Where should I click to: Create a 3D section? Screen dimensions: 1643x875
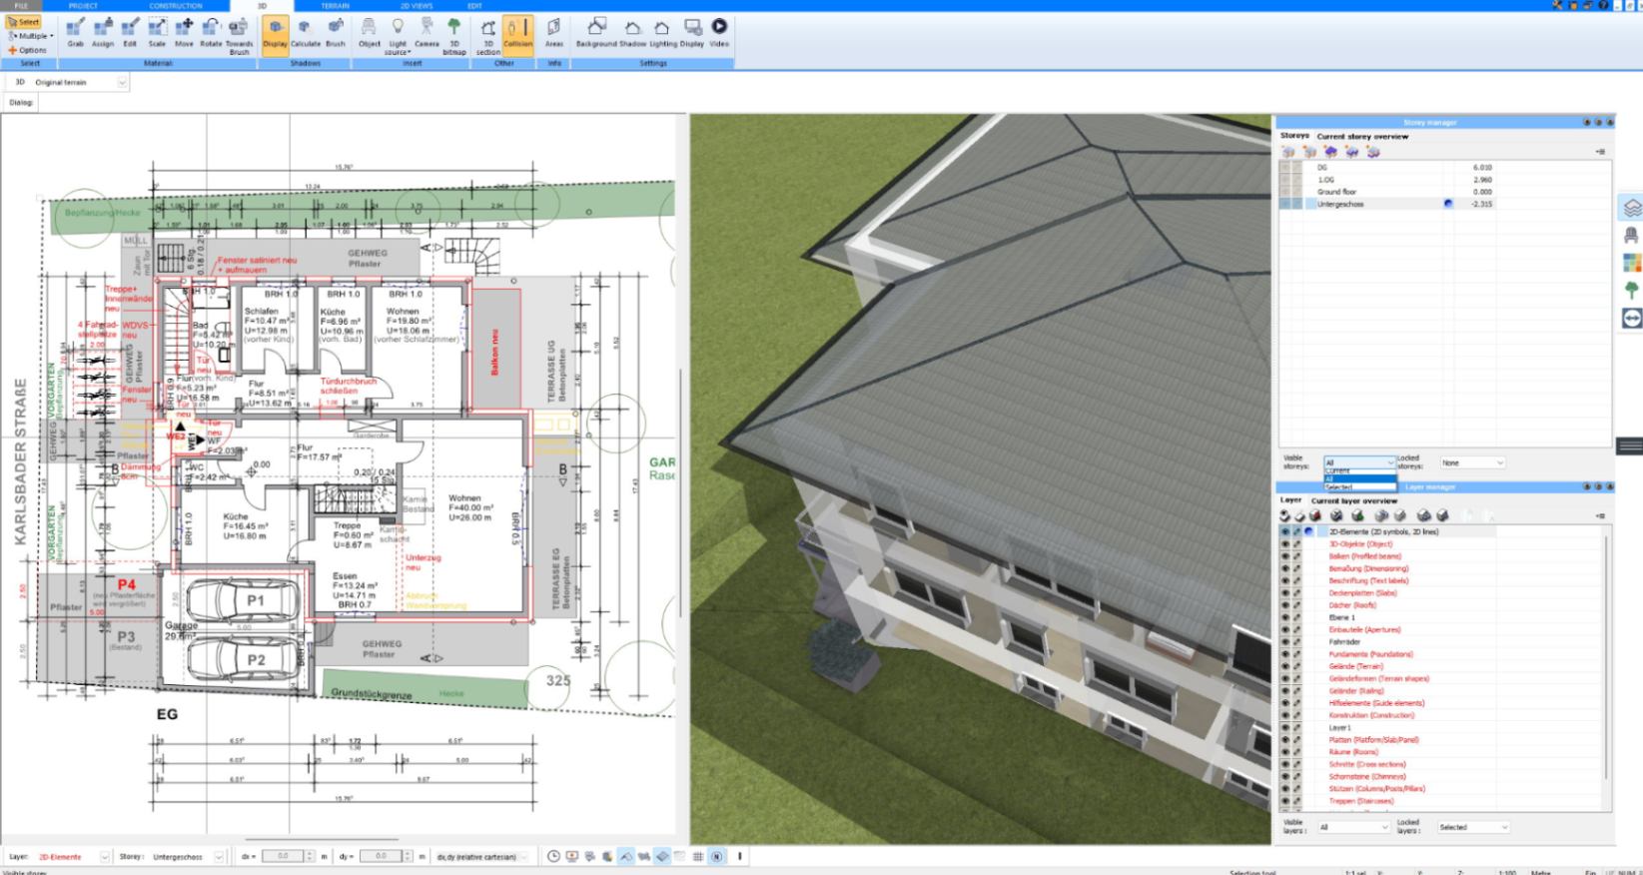tap(488, 36)
